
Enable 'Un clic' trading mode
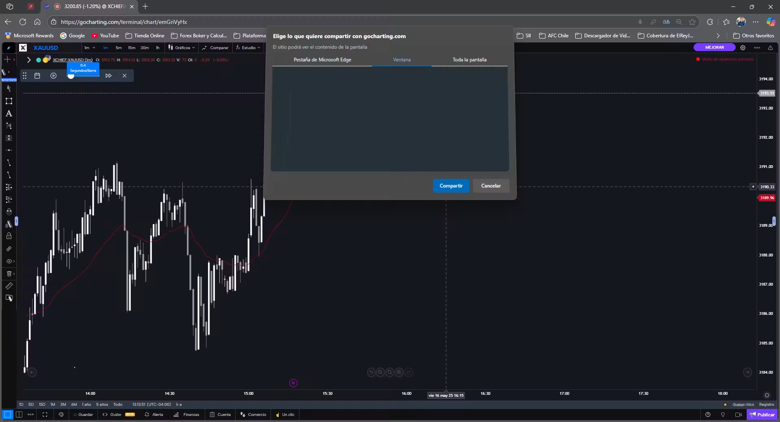tap(286, 415)
